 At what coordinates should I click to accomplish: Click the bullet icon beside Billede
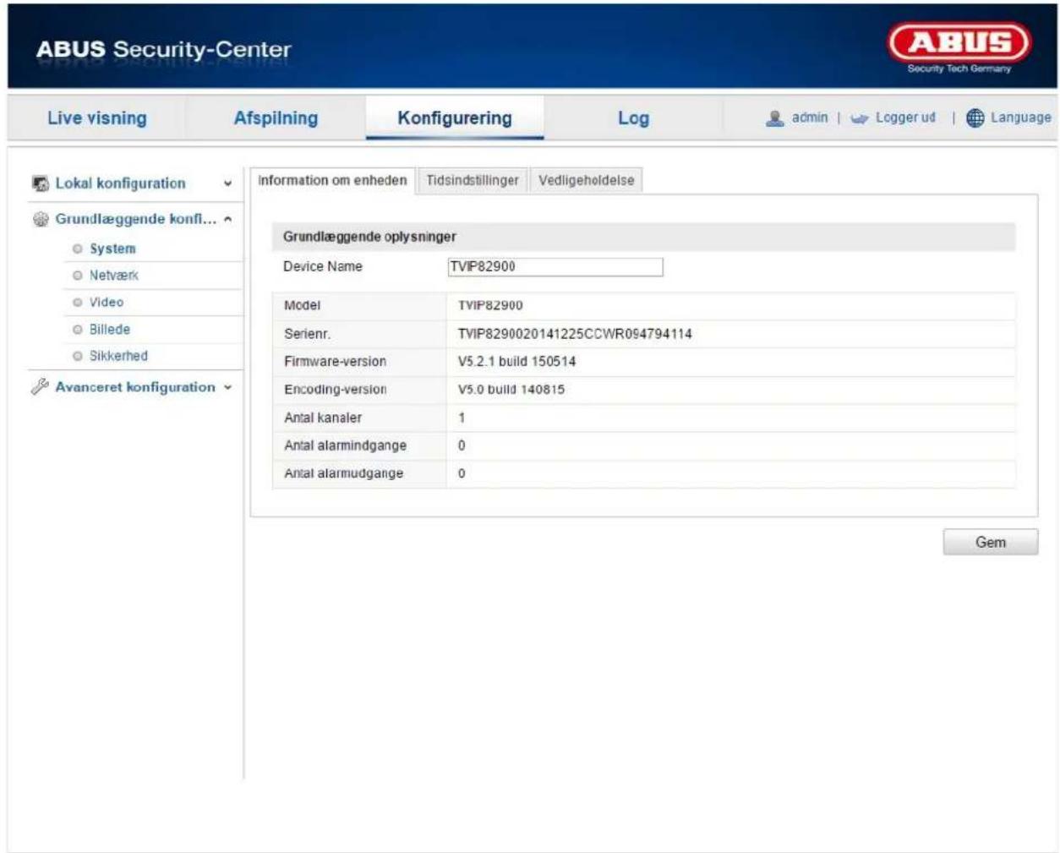78,330
